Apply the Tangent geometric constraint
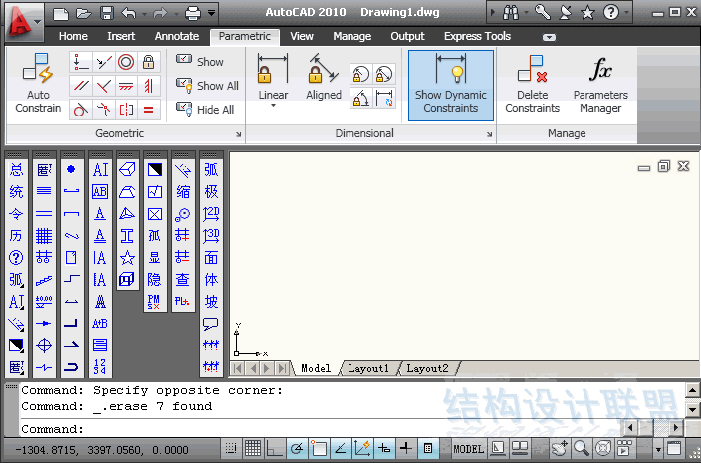Screen dimensions: 701x463 (x=81, y=110)
